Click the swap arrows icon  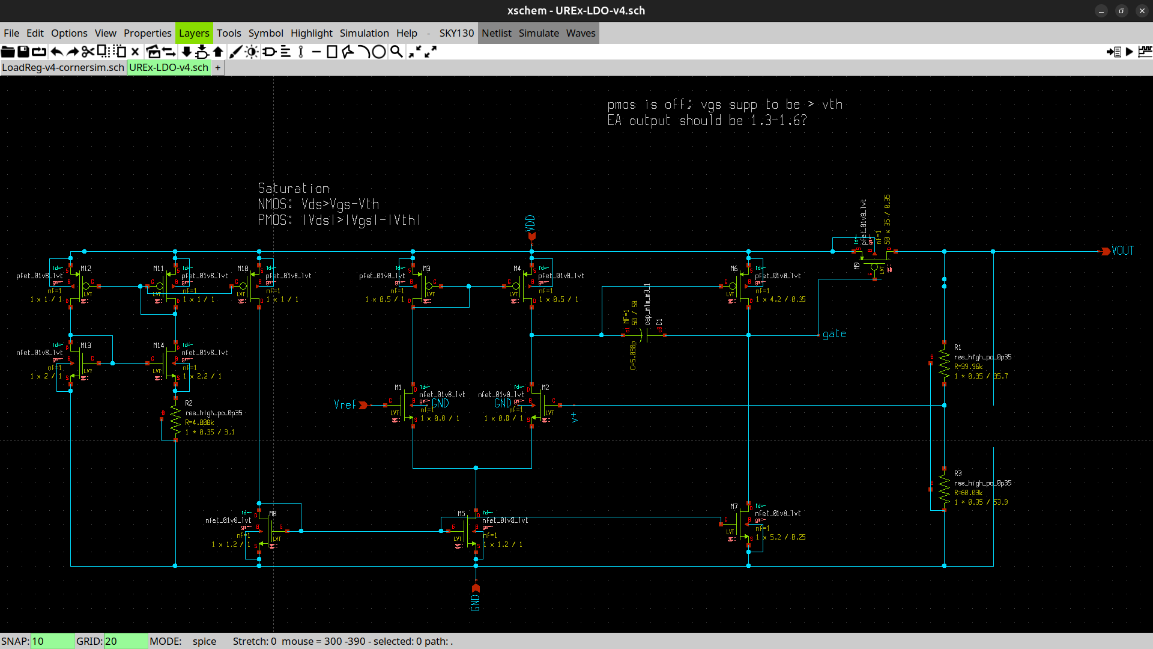[169, 52]
